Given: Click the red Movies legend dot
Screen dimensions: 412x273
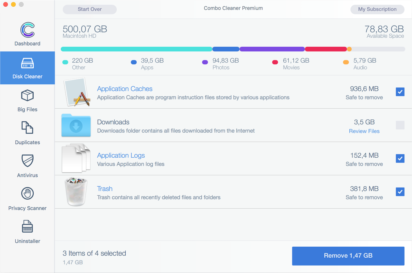Looking at the screenshot, I should click(x=275, y=62).
